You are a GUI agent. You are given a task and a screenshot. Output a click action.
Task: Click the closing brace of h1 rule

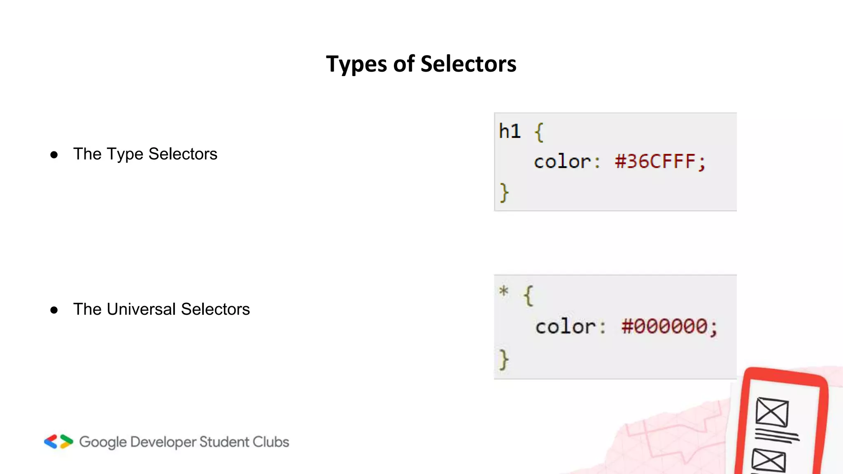(504, 193)
